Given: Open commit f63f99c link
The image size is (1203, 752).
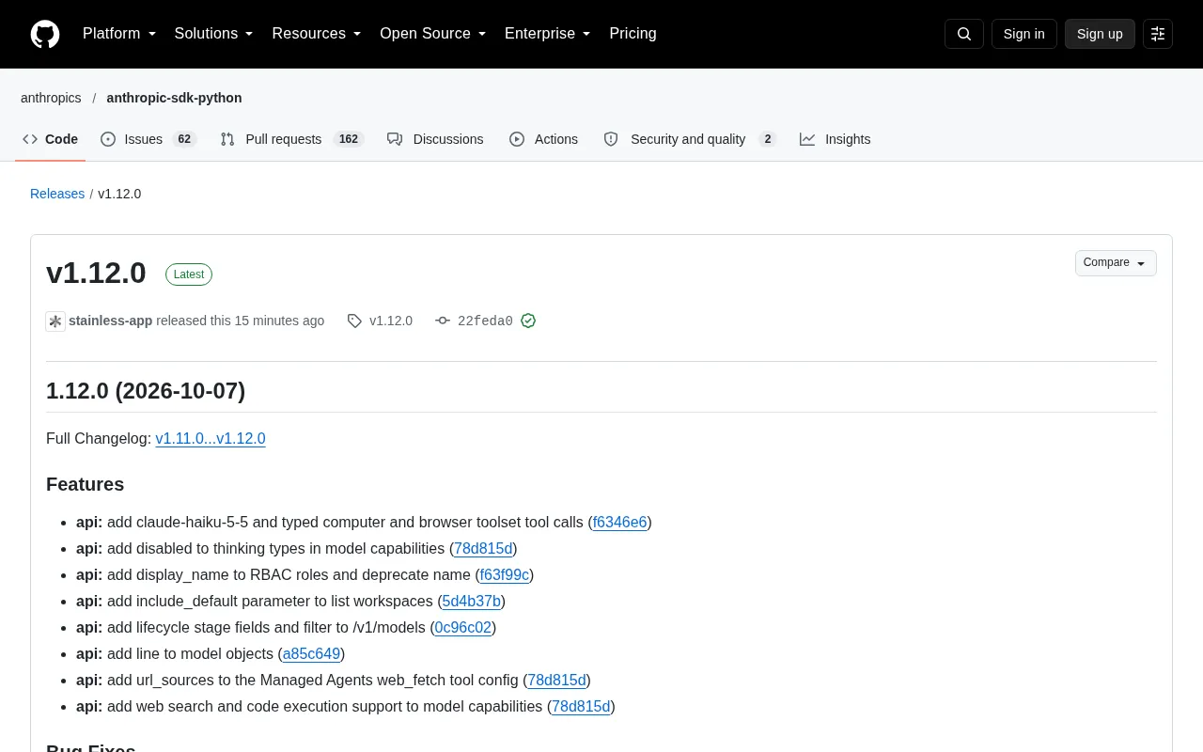Looking at the screenshot, I should click(505, 574).
